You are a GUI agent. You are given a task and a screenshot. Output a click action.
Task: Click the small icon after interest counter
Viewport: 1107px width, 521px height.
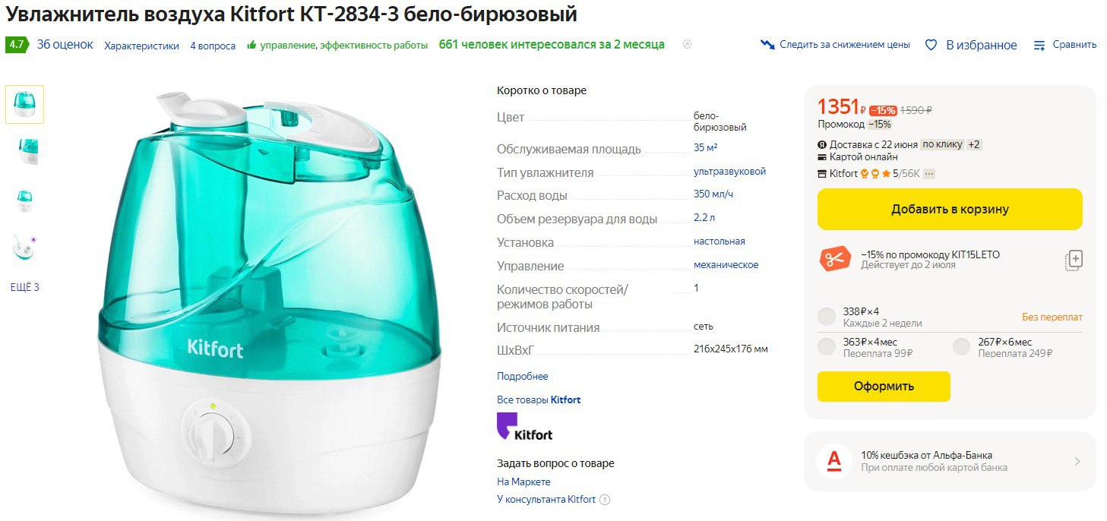point(687,44)
